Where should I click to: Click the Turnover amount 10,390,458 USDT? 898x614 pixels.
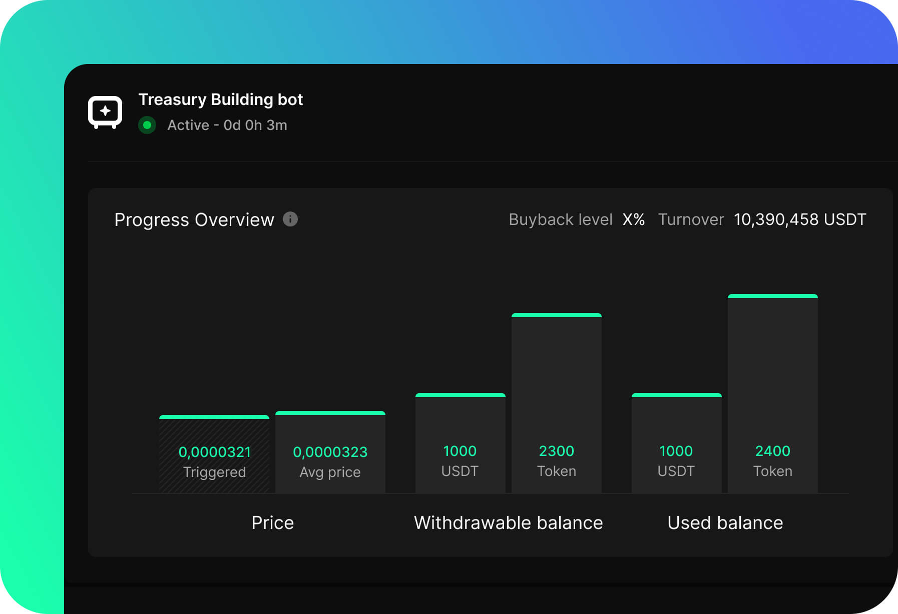point(799,219)
